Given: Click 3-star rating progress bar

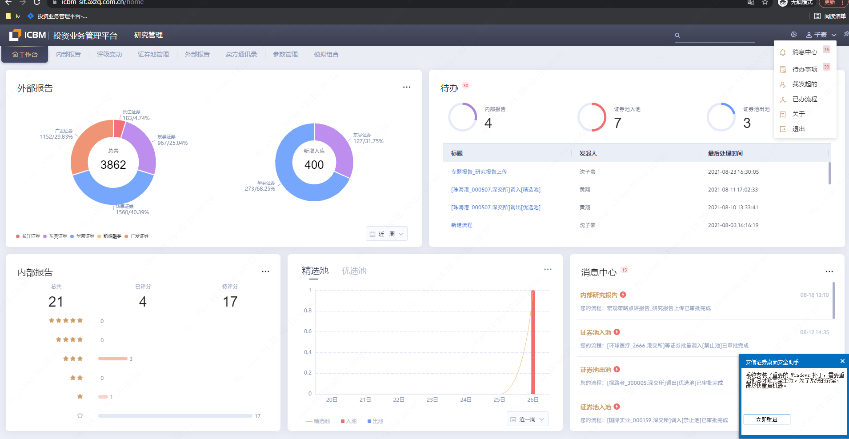Looking at the screenshot, I should point(113,359).
